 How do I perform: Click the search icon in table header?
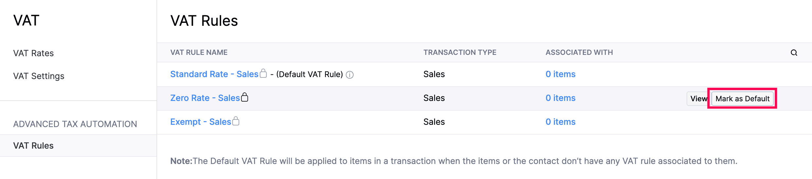794,53
